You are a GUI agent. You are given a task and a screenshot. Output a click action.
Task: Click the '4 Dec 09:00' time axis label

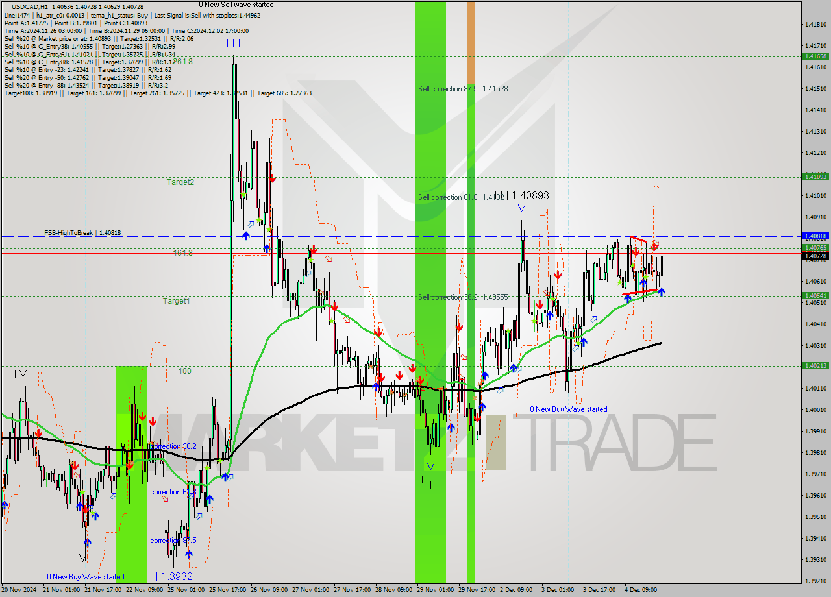click(x=641, y=590)
